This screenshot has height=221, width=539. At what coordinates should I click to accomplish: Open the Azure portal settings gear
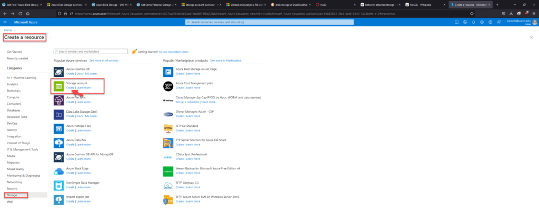click(x=482, y=22)
